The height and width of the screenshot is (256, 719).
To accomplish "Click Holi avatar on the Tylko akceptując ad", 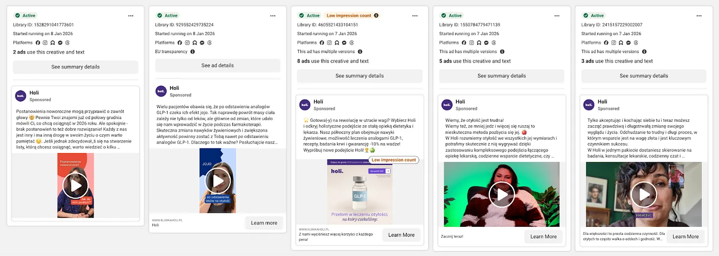I will click(x=589, y=105).
